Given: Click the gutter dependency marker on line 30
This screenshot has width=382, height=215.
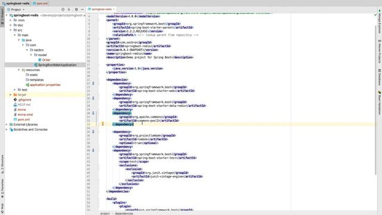Looking at the screenshot, I should (93, 113).
